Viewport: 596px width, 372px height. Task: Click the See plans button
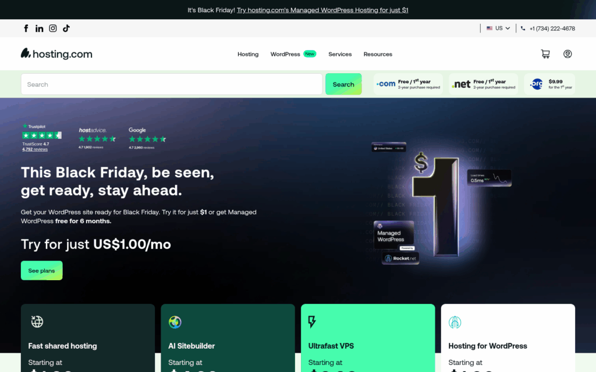pyautogui.click(x=41, y=271)
